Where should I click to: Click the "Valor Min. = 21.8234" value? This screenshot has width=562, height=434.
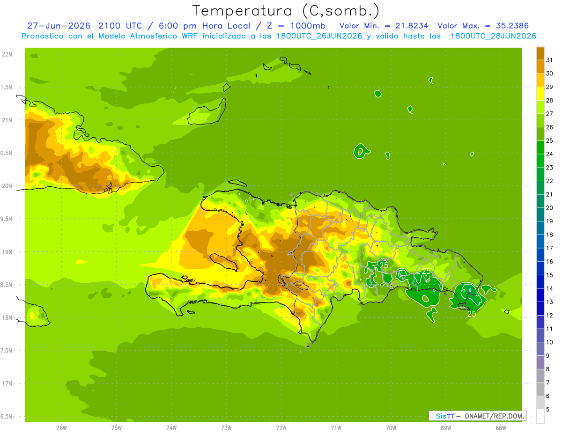coord(384,26)
